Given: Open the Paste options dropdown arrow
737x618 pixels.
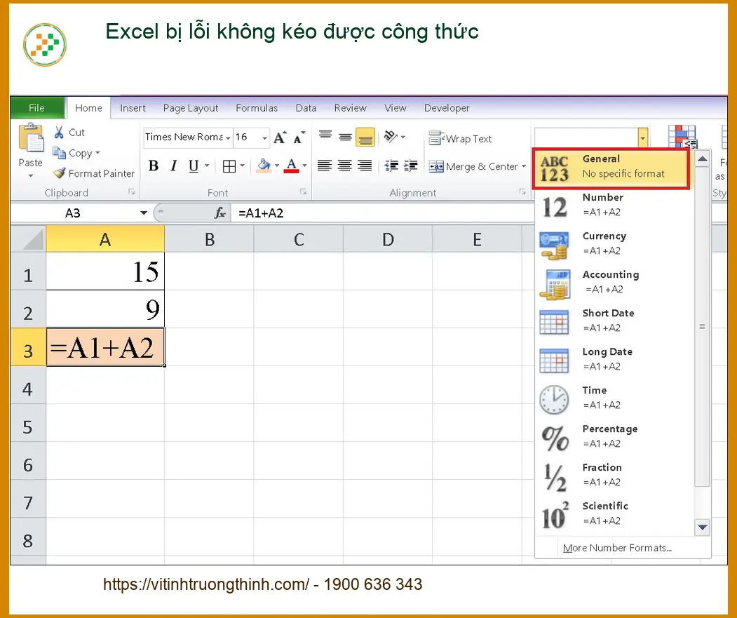Looking at the screenshot, I should click(x=31, y=176).
